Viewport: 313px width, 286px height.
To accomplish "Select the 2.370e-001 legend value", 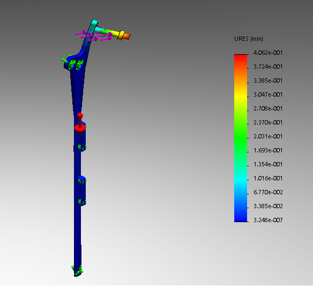I will pos(268,122).
